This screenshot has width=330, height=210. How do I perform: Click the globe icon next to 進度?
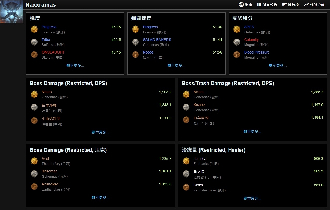click(x=241, y=5)
